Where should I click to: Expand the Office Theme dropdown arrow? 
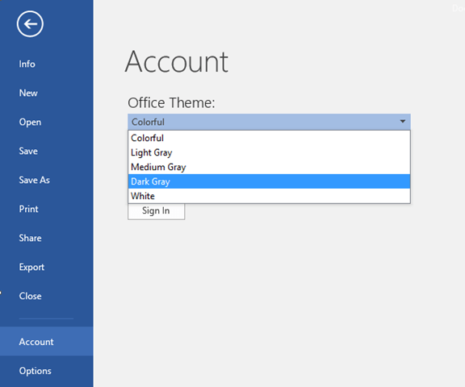pos(402,122)
